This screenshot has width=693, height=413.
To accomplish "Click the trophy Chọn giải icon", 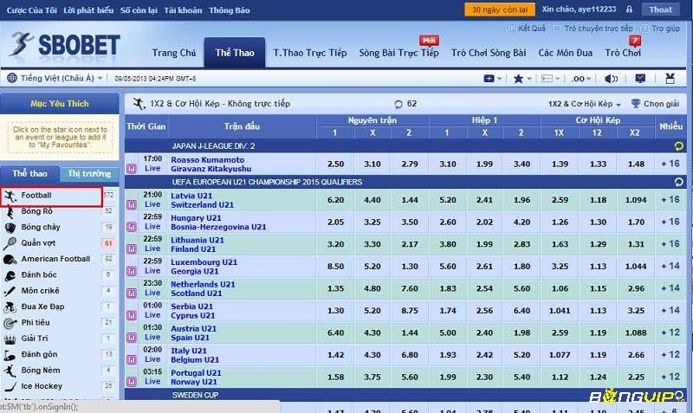I will pyautogui.click(x=636, y=104).
